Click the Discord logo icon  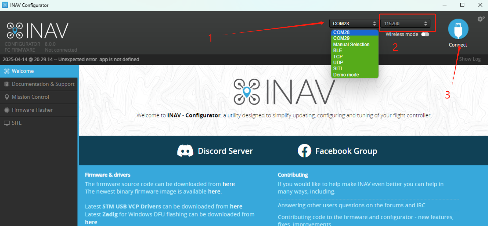point(185,151)
